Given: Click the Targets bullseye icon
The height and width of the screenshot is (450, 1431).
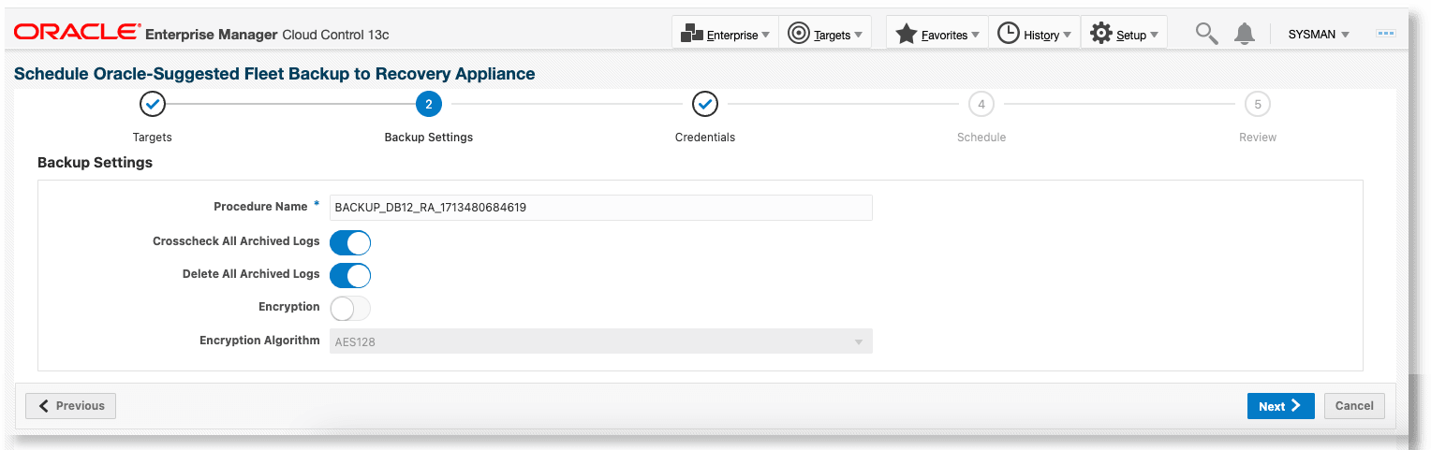Looking at the screenshot, I should pyautogui.click(x=799, y=34).
